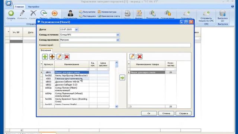Click the Ок button
The height and width of the screenshot is (134, 238).
[x=149, y=113]
